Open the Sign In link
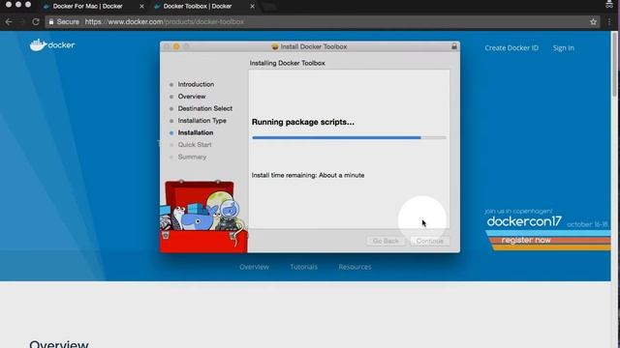Viewport: 620px width, 348px height. [564, 47]
